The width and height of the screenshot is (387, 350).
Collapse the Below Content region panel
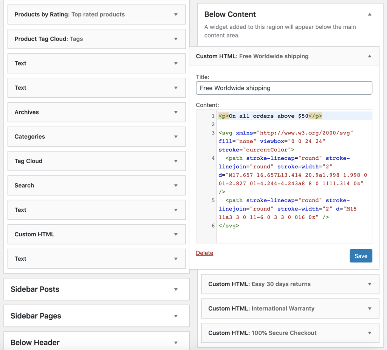click(x=369, y=14)
